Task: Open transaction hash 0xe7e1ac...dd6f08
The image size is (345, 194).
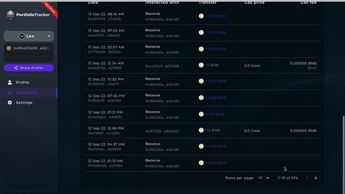Action: [x=105, y=149]
